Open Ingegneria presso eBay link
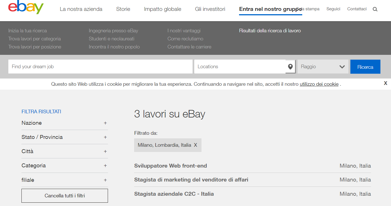This screenshot has width=391, height=206. 114,31
